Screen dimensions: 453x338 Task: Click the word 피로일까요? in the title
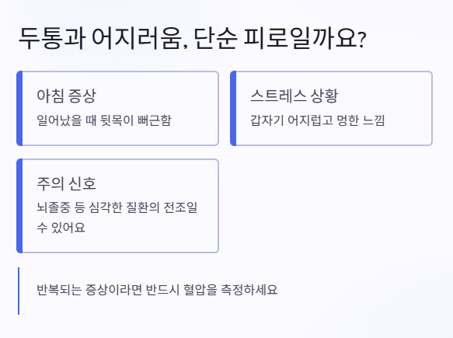305,38
